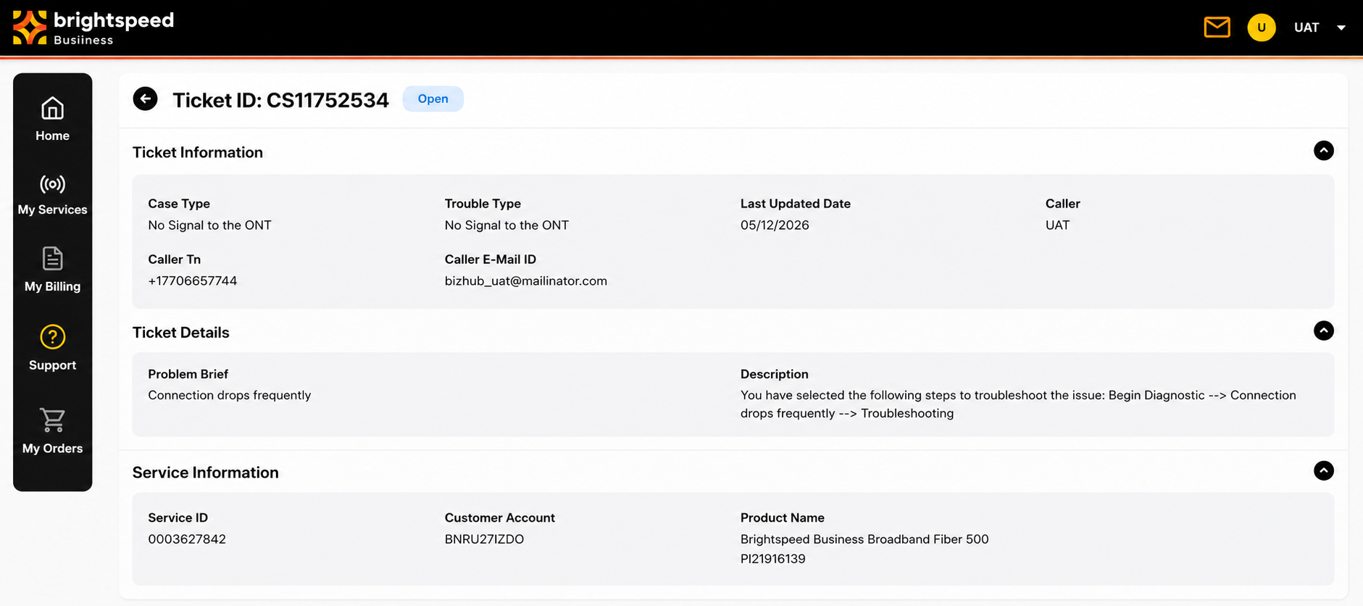Viewport: 1363px width, 606px height.
Task: Click the Case Type label
Action: (x=178, y=204)
